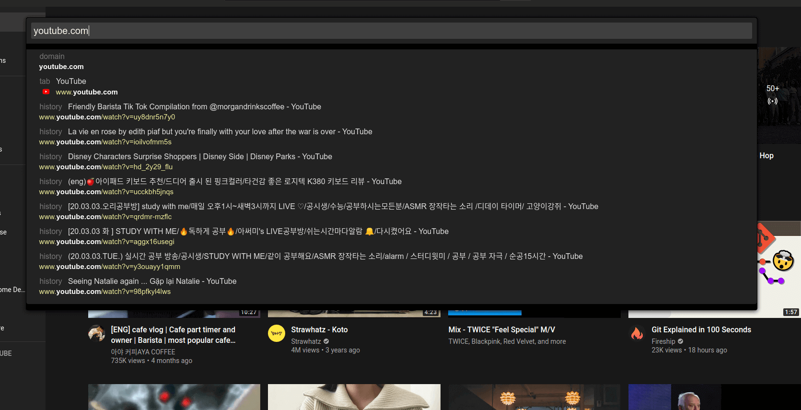Viewport: 801px width, 410px height.
Task: Switch to the open YouTube tab suggestion
Action: (392, 86)
